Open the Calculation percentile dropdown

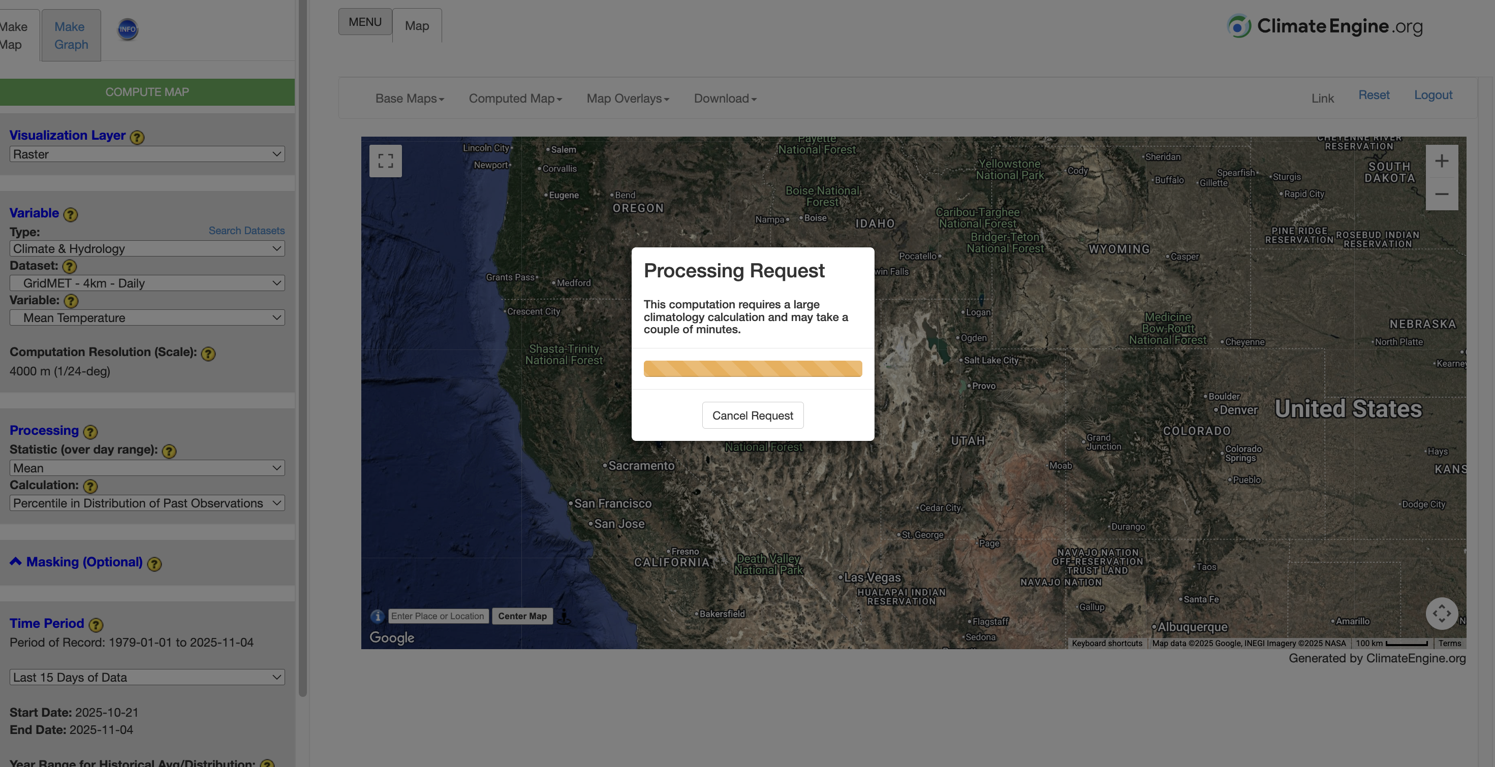(x=147, y=503)
